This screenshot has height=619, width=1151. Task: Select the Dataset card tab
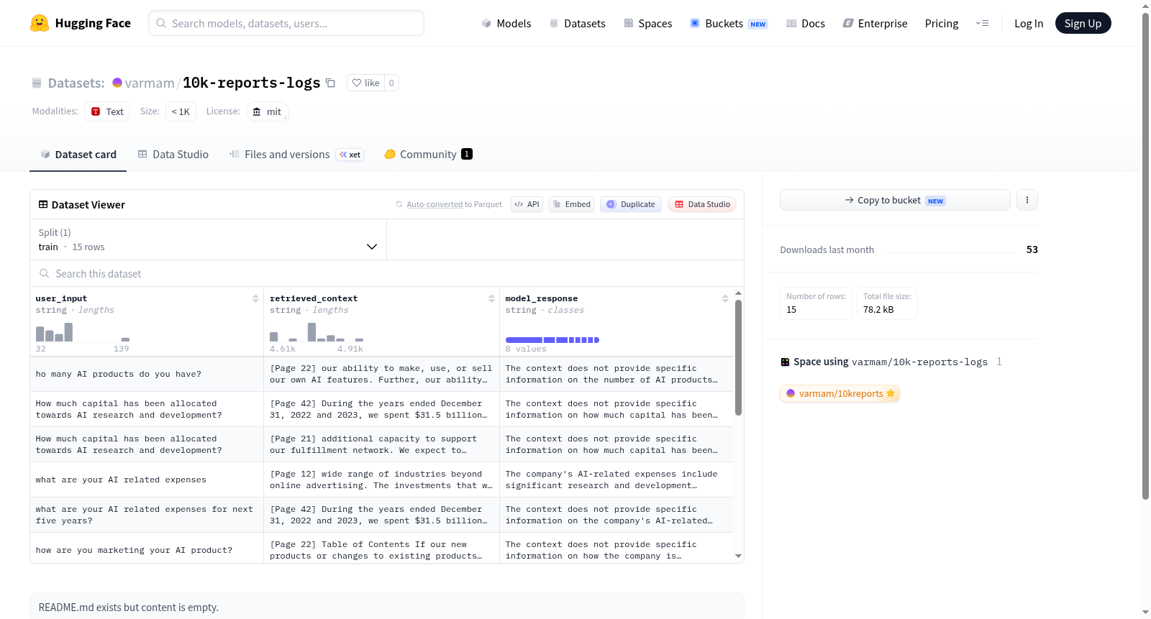(78, 155)
